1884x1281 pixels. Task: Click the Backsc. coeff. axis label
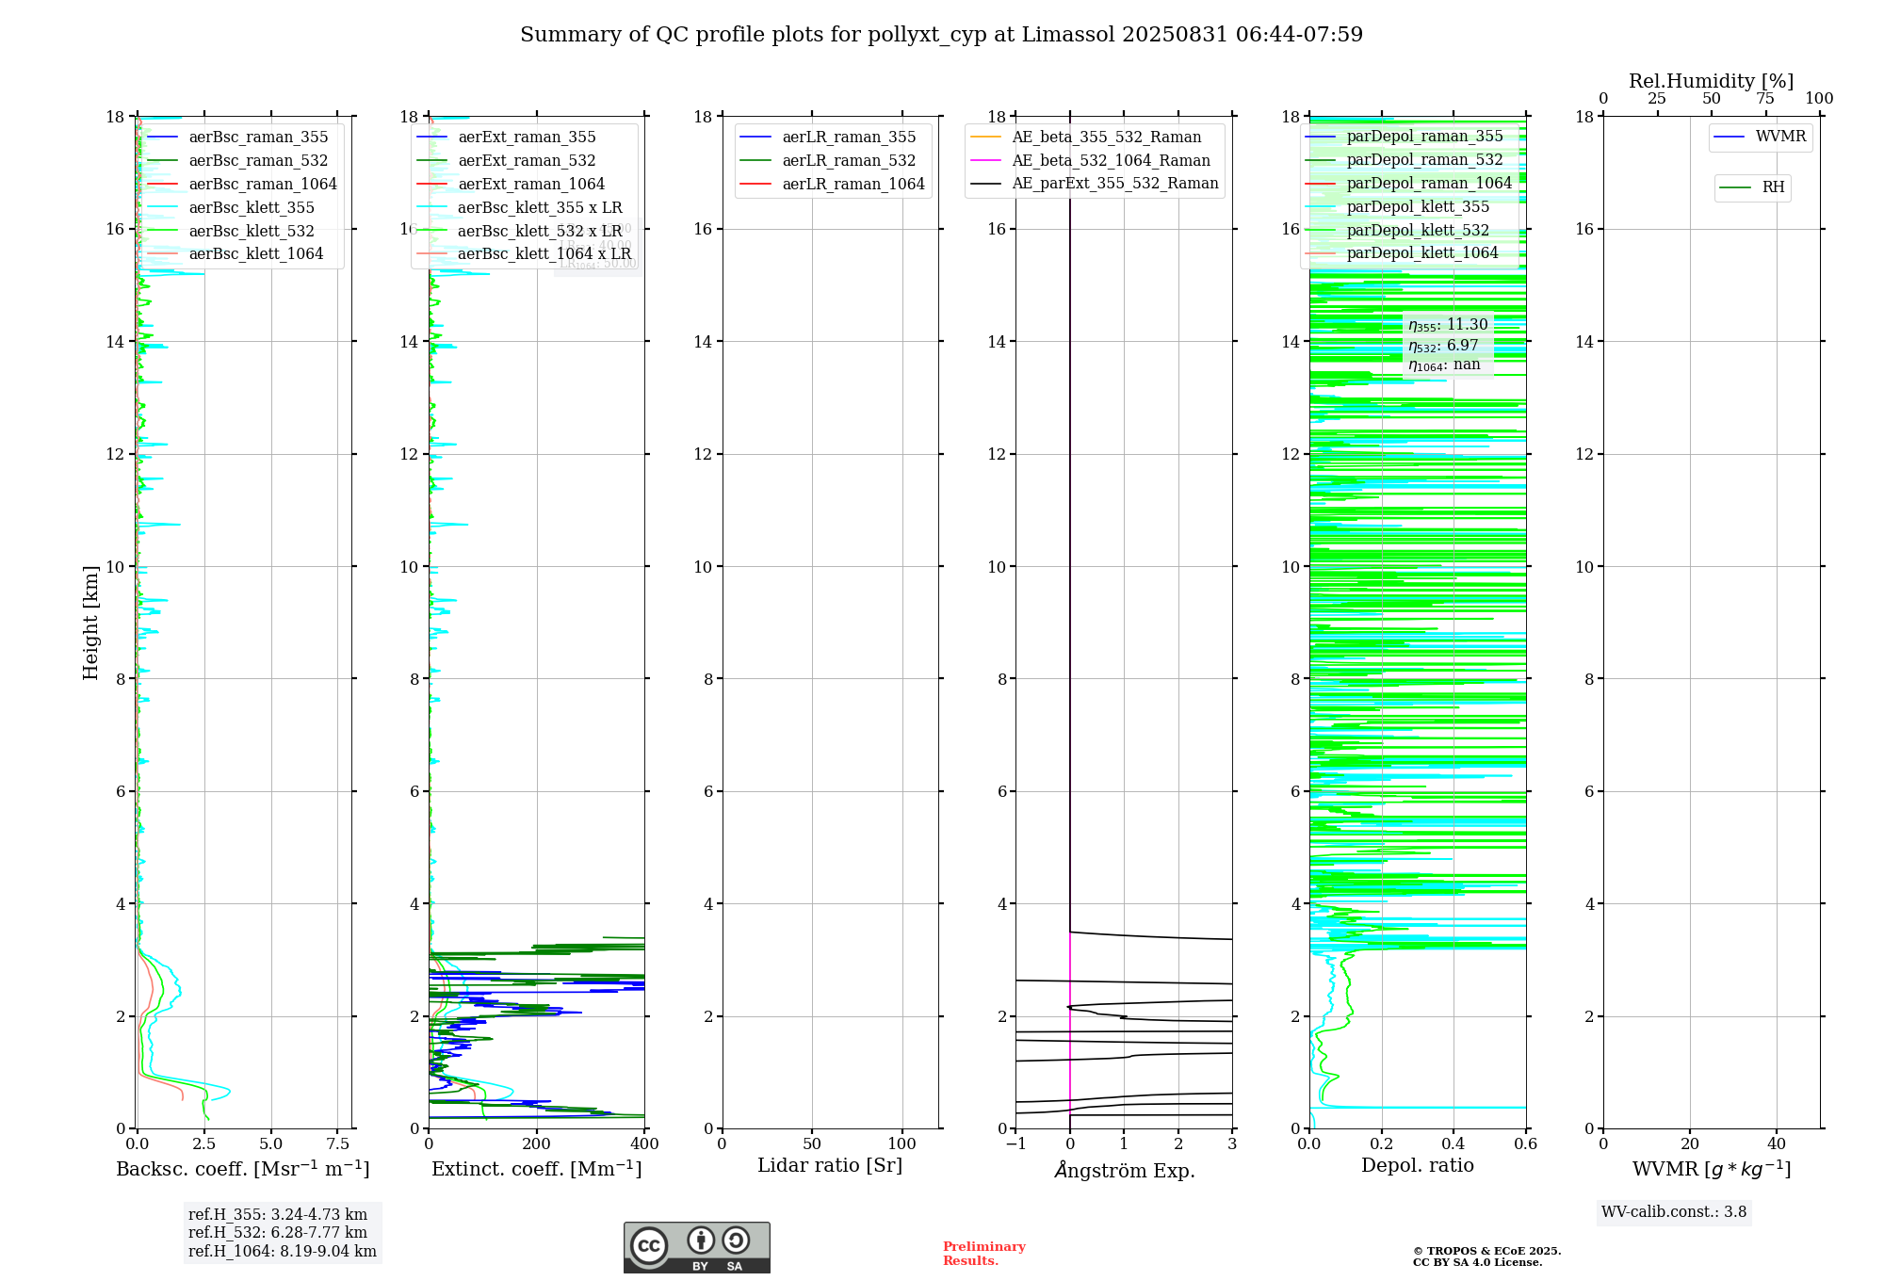pyautogui.click(x=243, y=1169)
